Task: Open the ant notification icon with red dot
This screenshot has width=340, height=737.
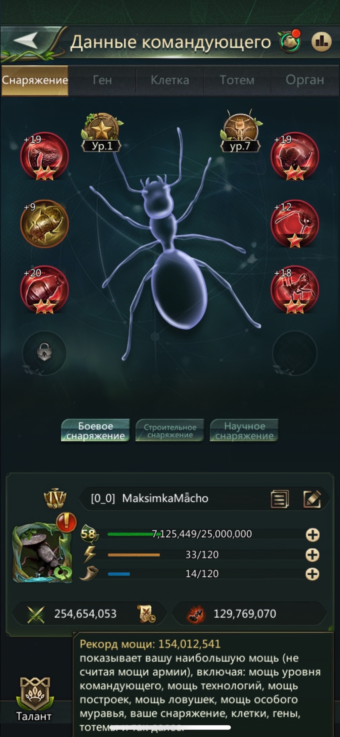Action: point(290,41)
